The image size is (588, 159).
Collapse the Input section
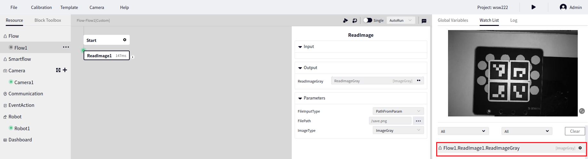(x=300, y=47)
